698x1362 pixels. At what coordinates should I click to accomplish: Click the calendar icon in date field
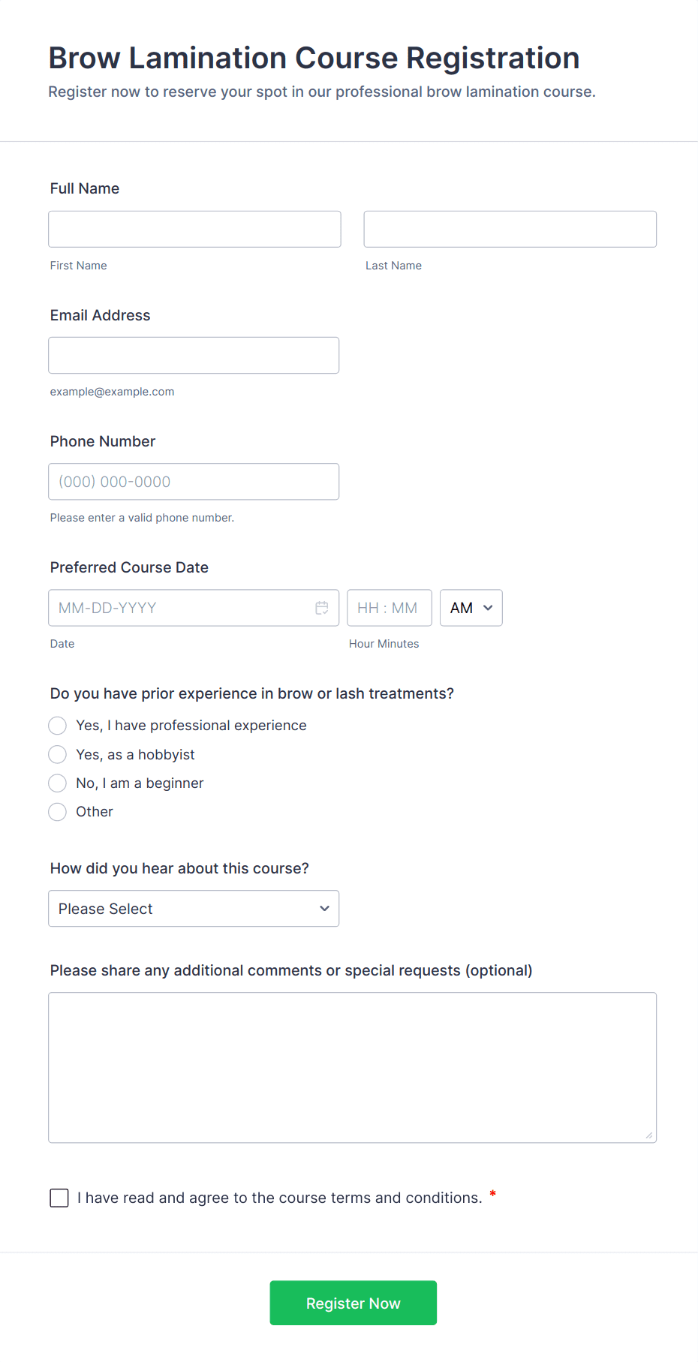[322, 608]
